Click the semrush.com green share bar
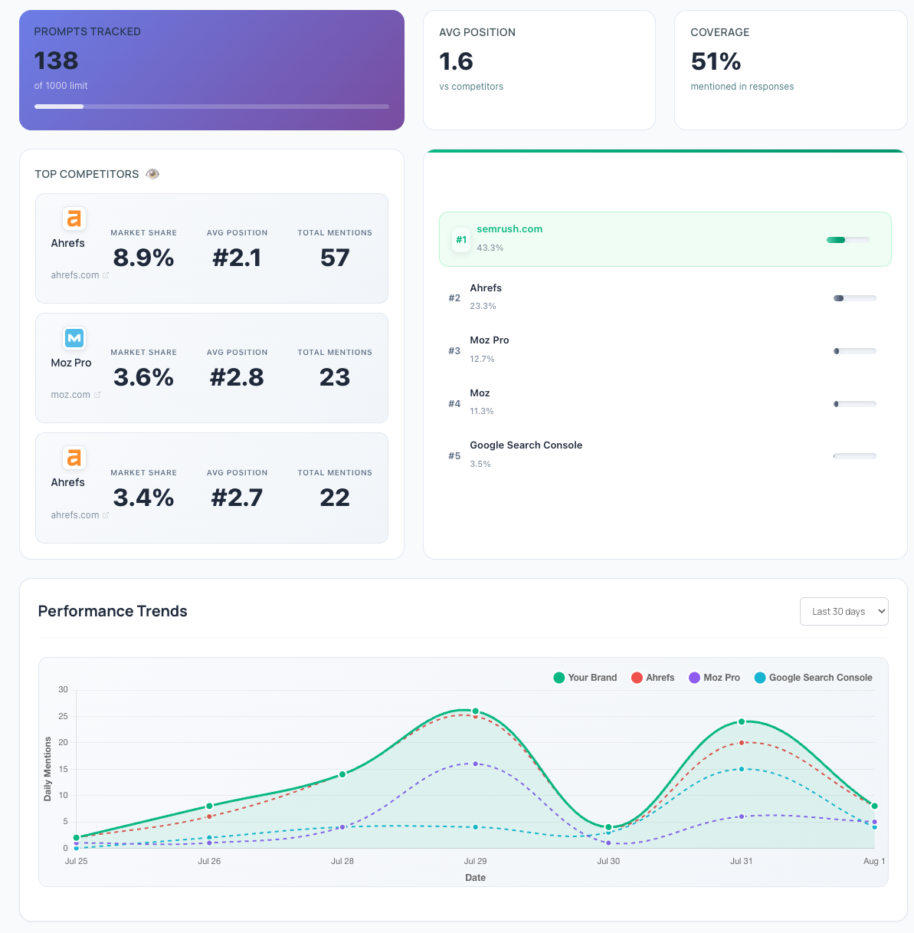914x933 pixels. click(847, 240)
